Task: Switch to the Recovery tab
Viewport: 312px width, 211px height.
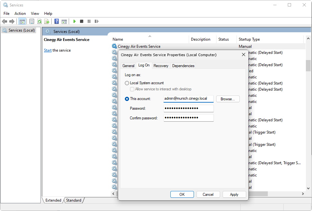Action: pyautogui.click(x=161, y=66)
